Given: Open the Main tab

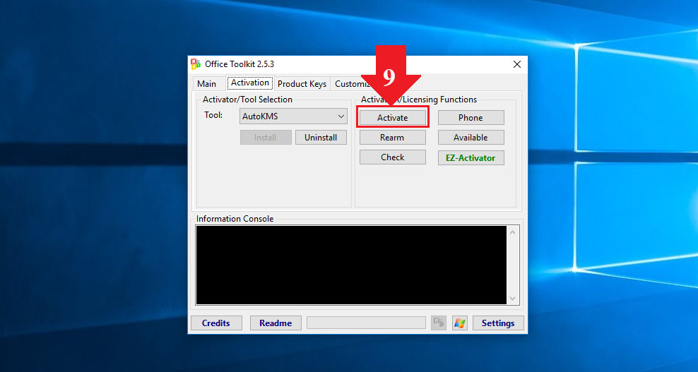Looking at the screenshot, I should (x=206, y=84).
